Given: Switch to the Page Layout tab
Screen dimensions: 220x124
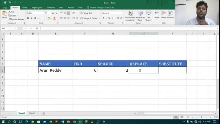Looking at the screenshot, I should tap(37, 8).
